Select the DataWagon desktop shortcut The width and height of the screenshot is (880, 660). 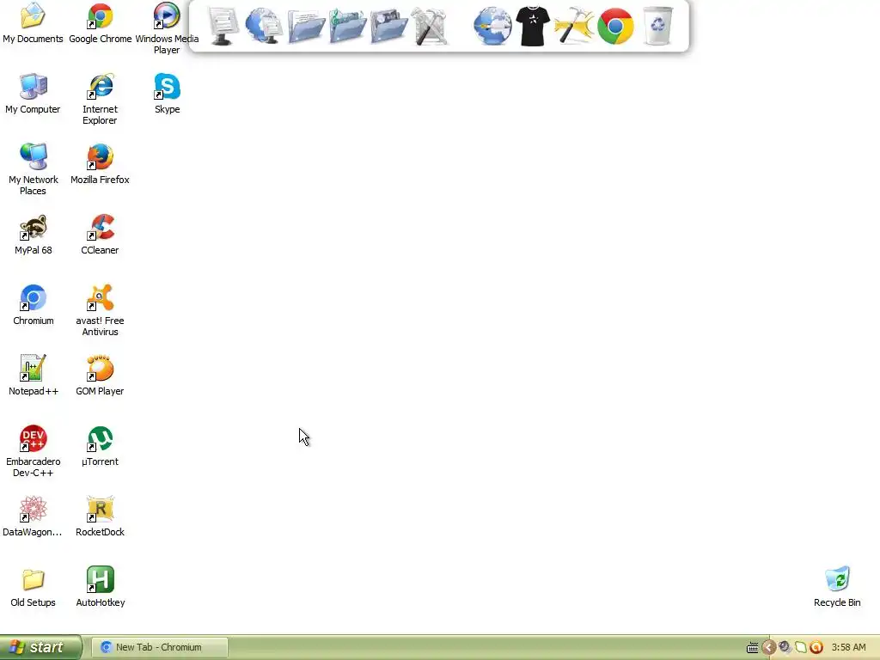33,516
